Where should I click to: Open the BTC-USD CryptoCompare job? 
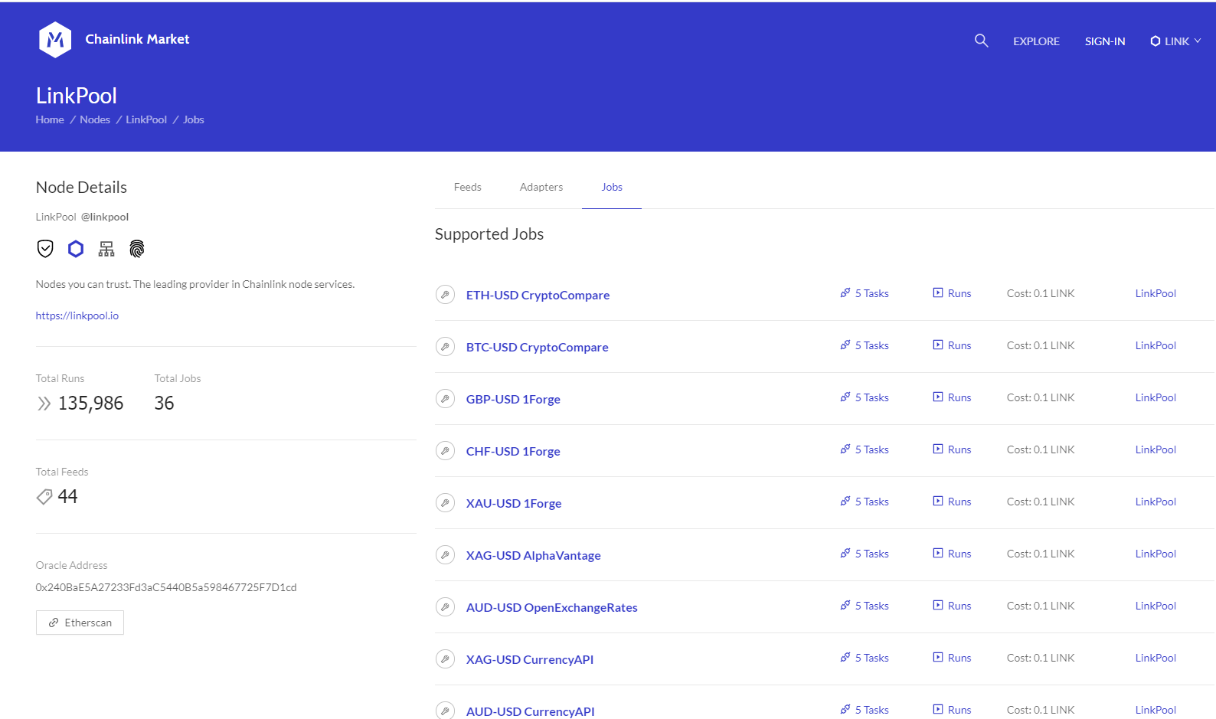point(537,347)
